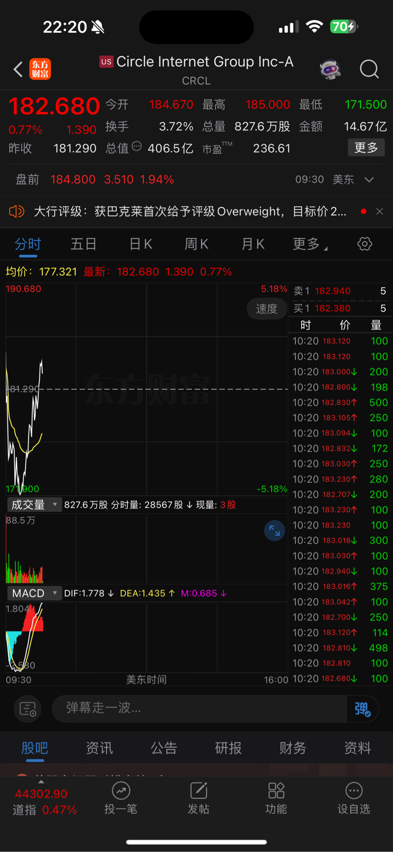This screenshot has height=852, width=393.
Task: Open the danmaku settings list icon
Action: (x=28, y=709)
